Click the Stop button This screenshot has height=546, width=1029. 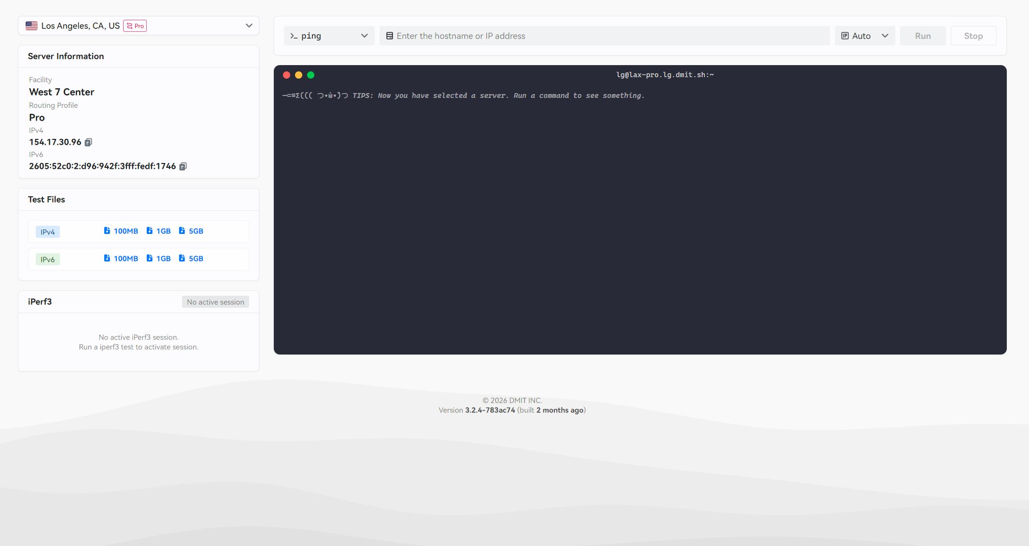(973, 36)
